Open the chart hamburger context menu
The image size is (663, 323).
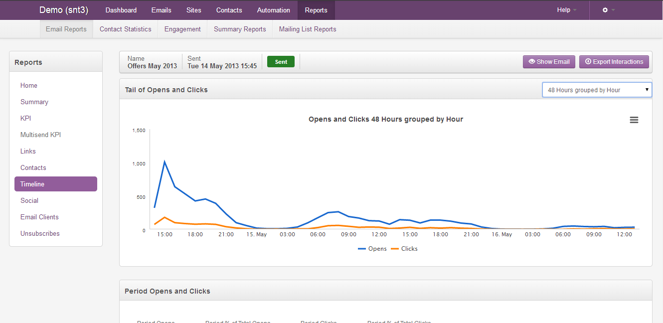coord(634,120)
